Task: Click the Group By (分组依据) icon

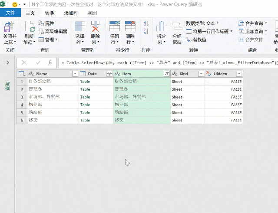Action: pos(177,26)
